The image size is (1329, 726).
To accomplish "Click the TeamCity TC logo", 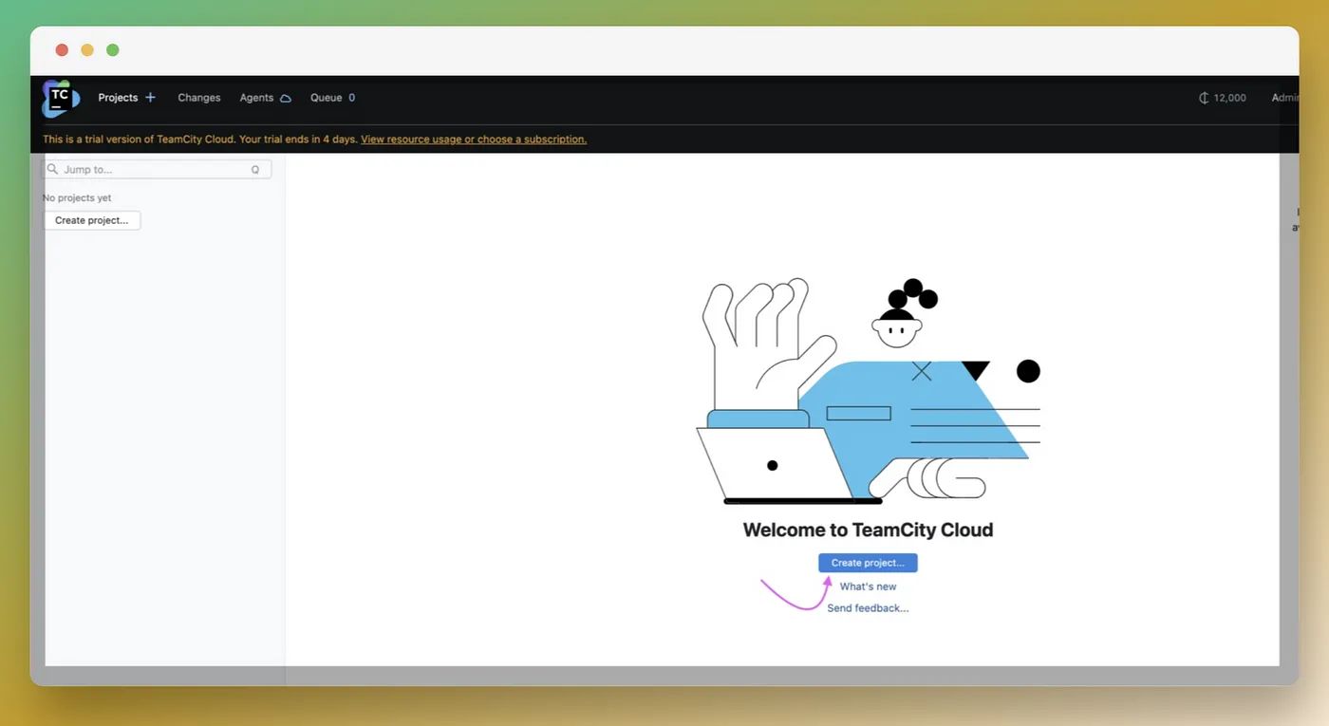I will 60,98.
